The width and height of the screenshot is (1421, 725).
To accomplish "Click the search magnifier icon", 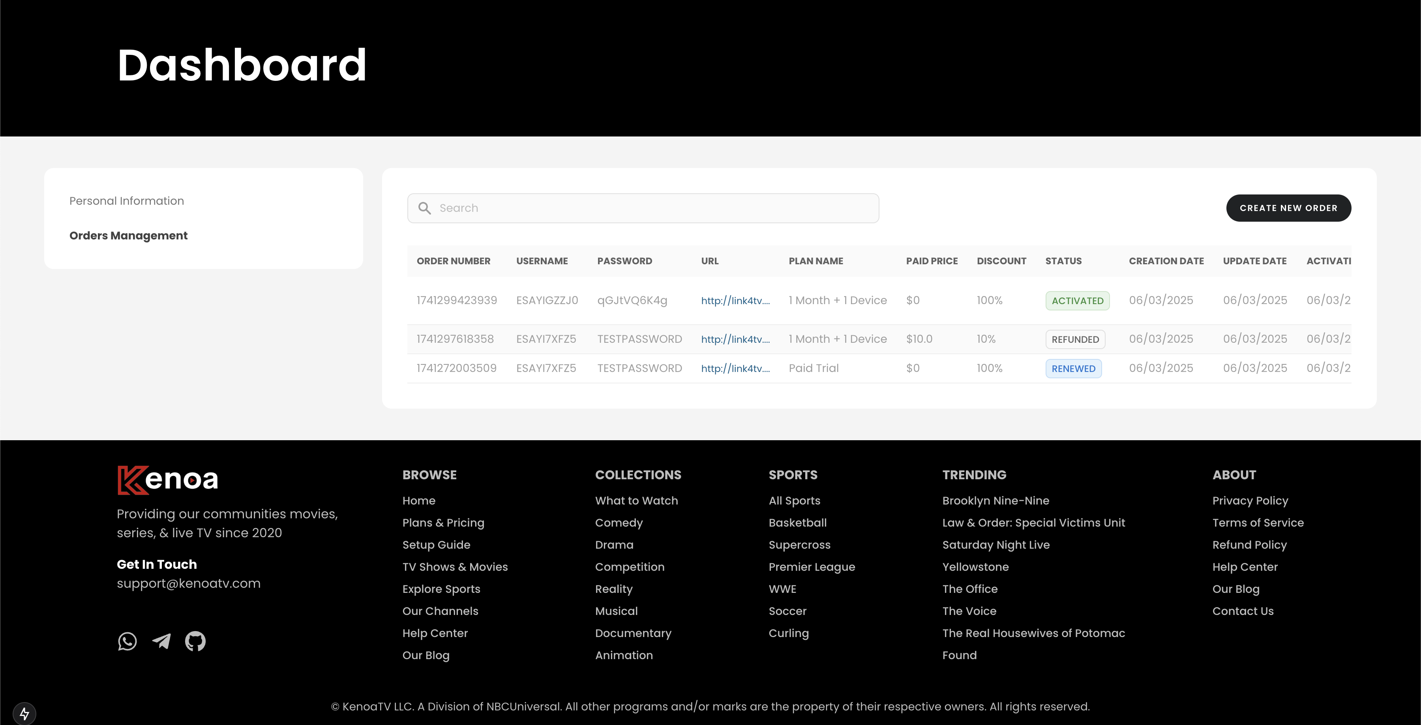I will click(x=424, y=208).
